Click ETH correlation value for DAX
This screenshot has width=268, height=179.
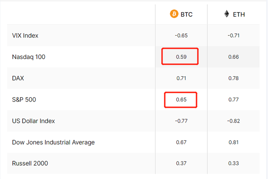pos(233,78)
